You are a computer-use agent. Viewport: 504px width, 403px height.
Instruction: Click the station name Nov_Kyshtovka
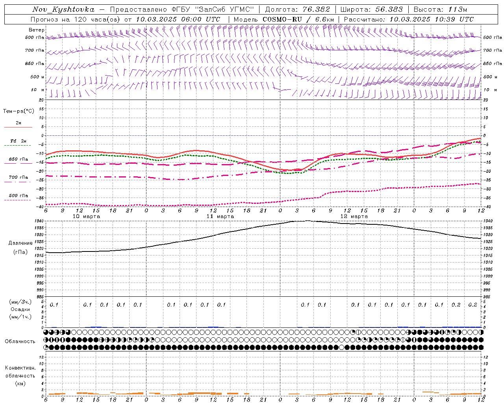point(63,9)
